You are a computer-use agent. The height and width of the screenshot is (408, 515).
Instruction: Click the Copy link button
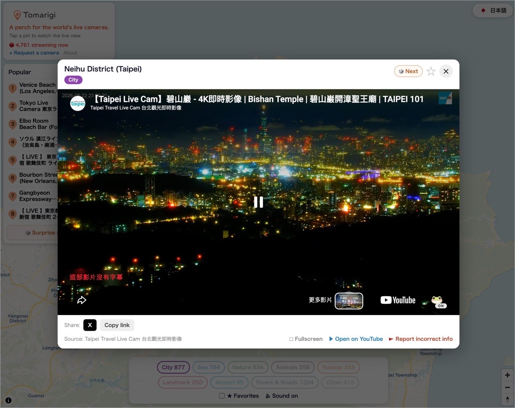[117, 325]
